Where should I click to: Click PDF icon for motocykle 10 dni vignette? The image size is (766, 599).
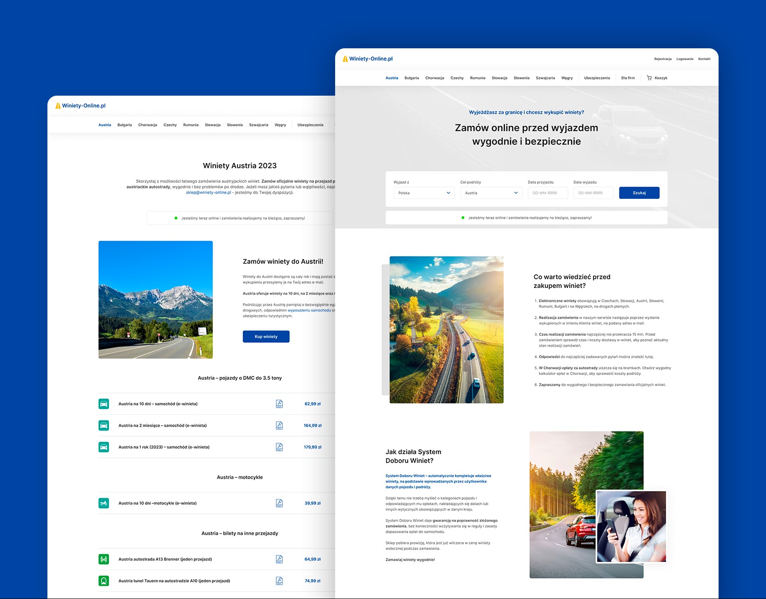(x=279, y=503)
